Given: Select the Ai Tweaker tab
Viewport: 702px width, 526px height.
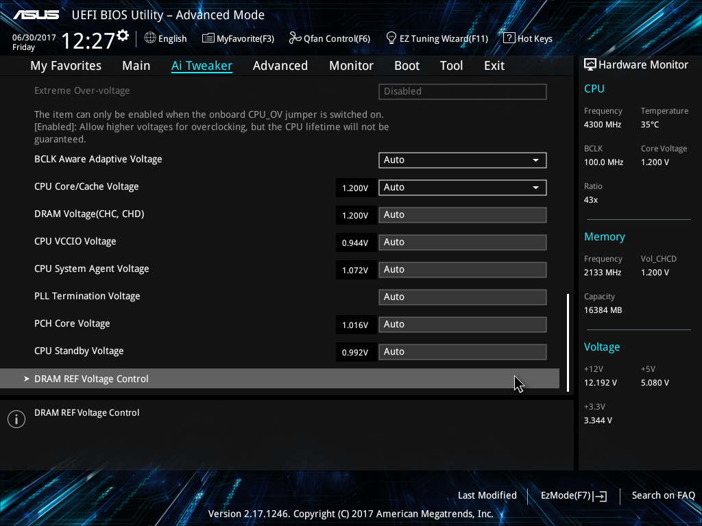Looking at the screenshot, I should click(202, 66).
